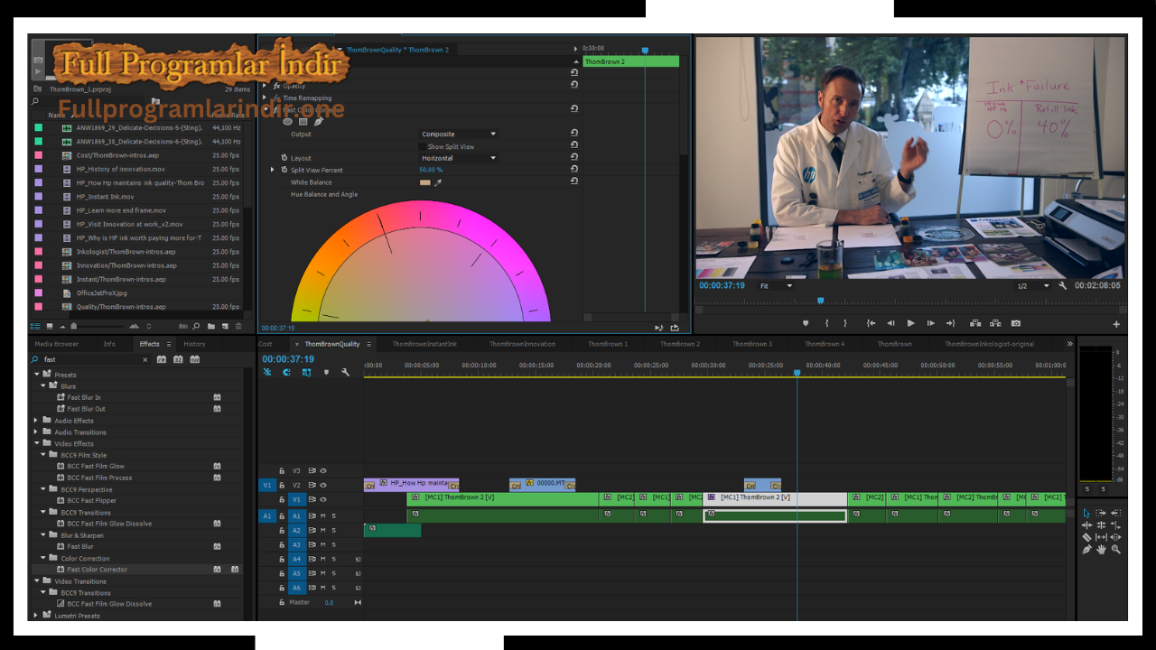This screenshot has width=1156, height=650.
Task: Step forward one frame in Program Monitor
Action: [930, 323]
